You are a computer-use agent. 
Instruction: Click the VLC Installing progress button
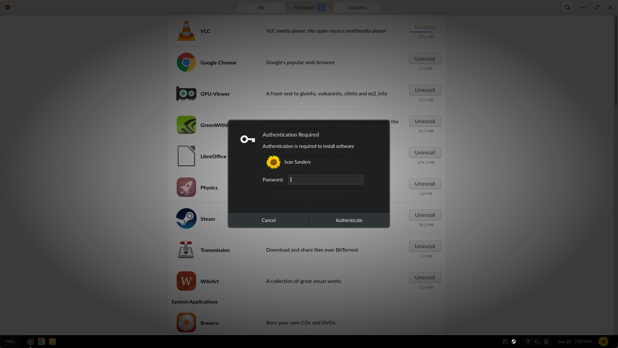425,27
